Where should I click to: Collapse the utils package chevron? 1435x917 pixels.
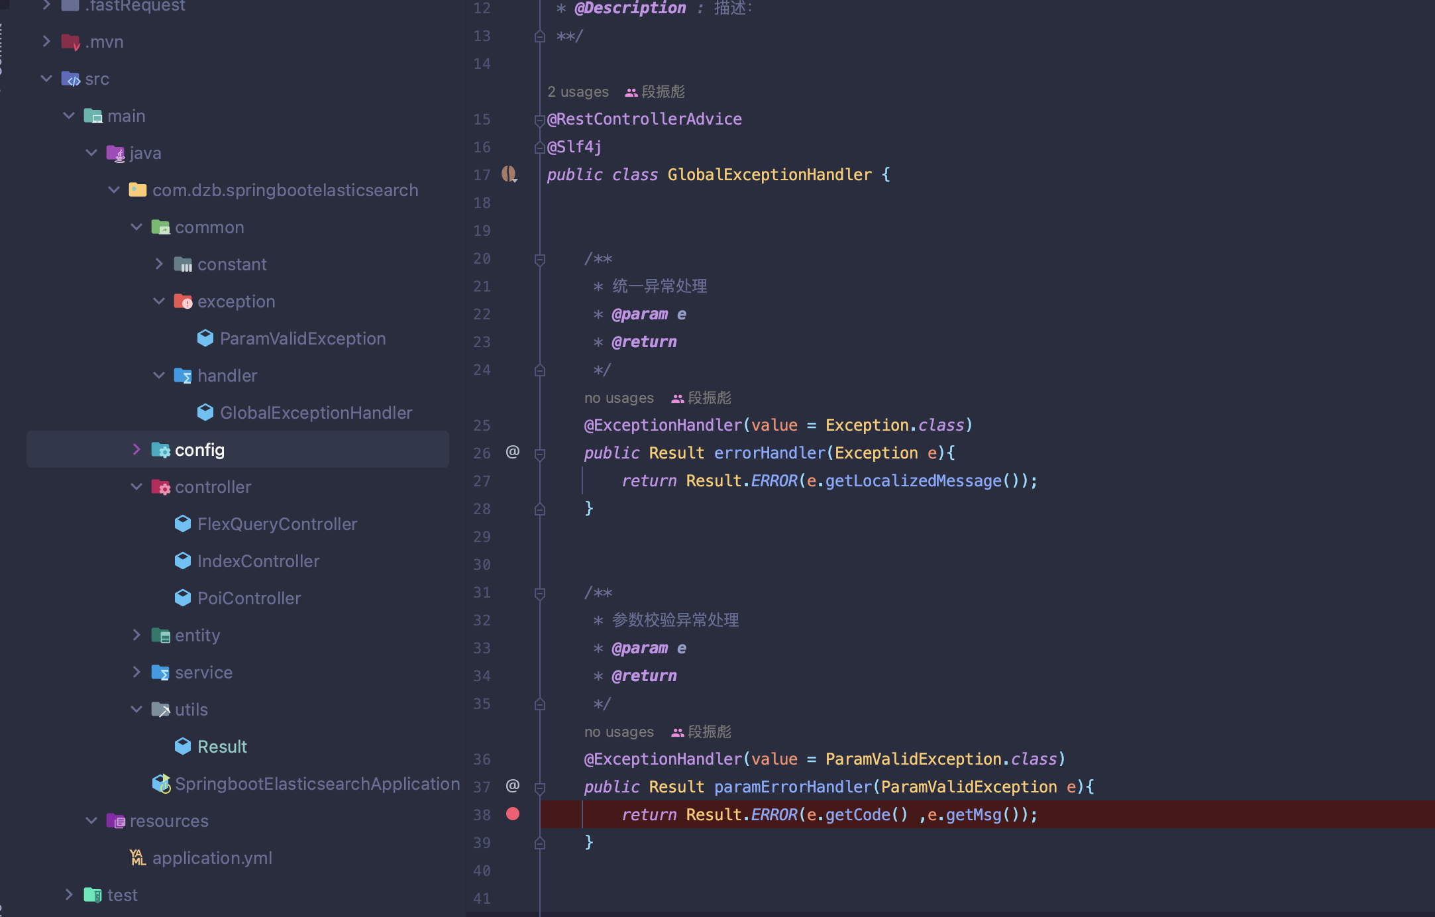(136, 710)
